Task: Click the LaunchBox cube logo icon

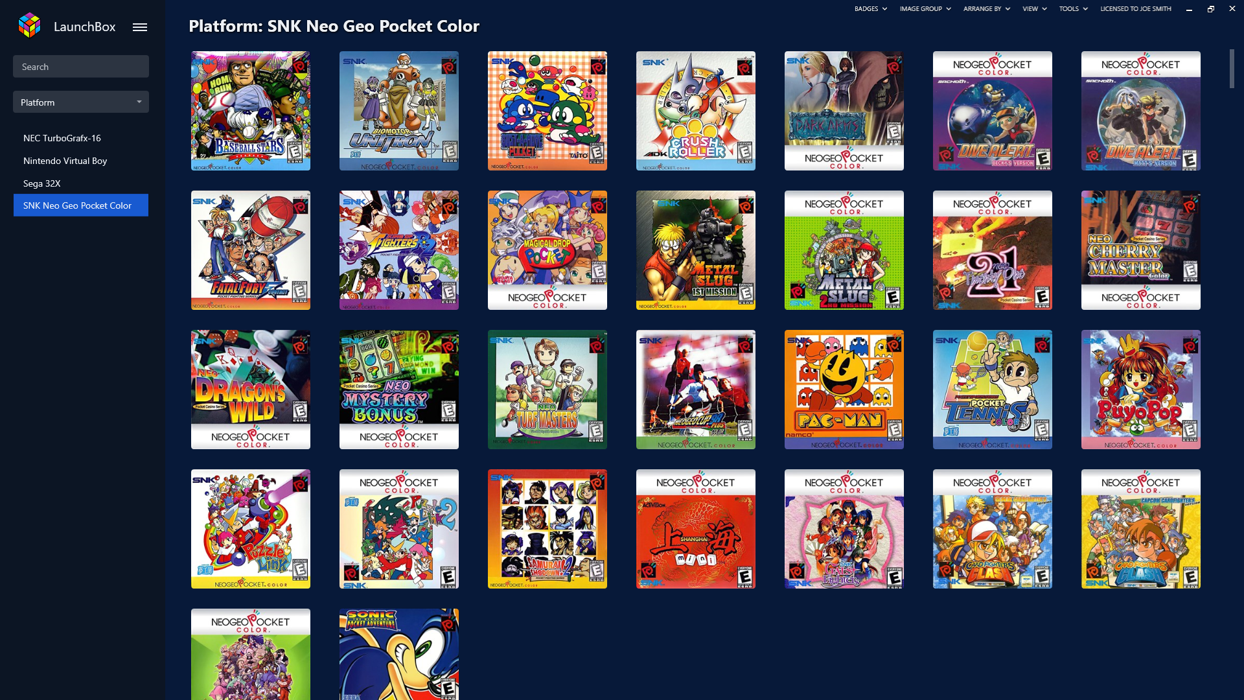Action: (x=30, y=26)
